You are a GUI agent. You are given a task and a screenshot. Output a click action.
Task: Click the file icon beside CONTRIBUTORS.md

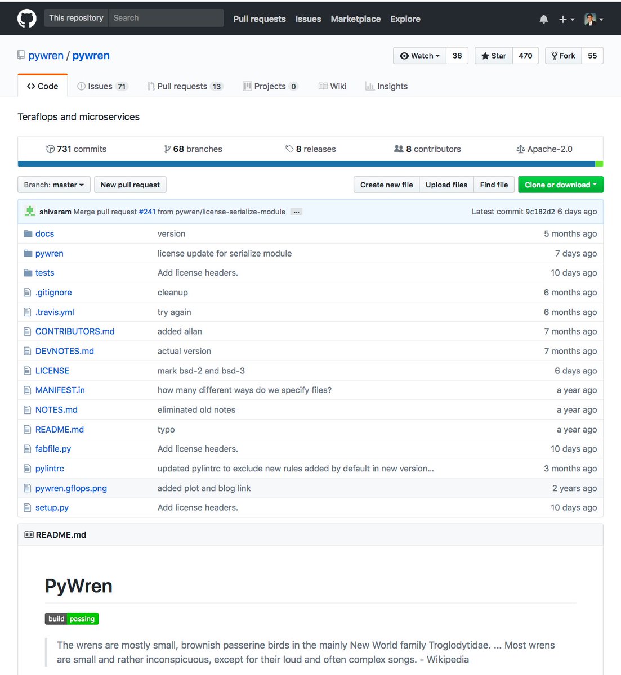coord(27,331)
